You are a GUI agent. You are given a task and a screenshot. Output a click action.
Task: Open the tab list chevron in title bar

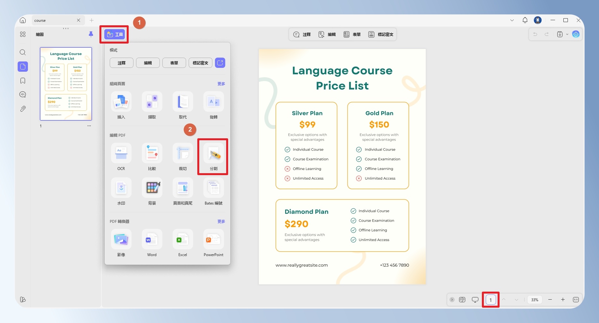[x=512, y=20]
